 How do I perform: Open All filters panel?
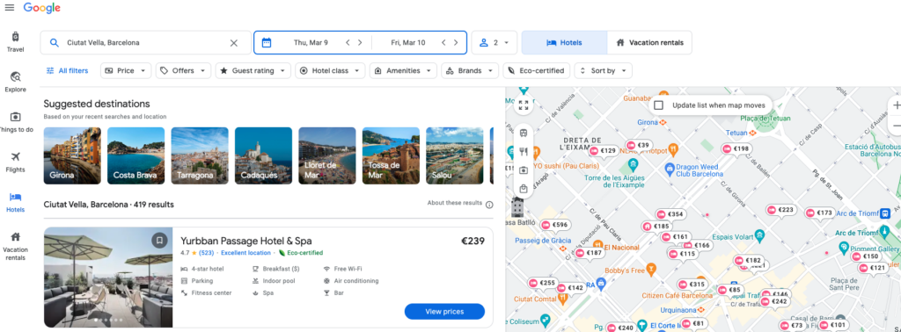click(x=67, y=70)
